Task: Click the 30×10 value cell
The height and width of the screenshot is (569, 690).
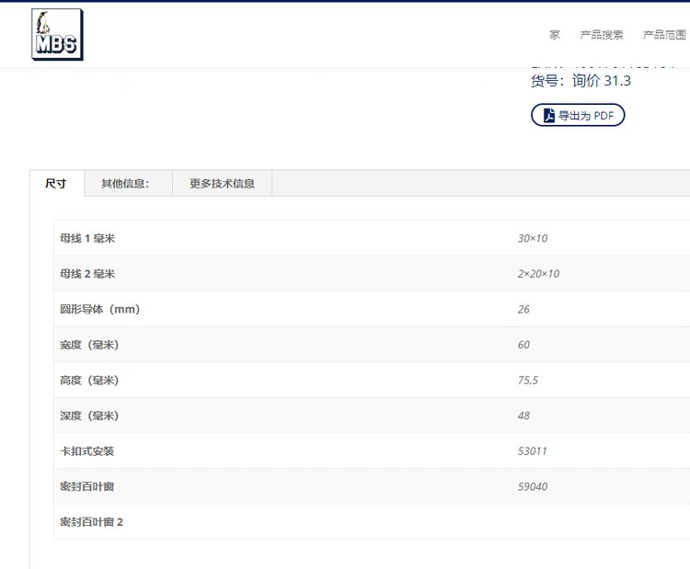Action: point(533,239)
